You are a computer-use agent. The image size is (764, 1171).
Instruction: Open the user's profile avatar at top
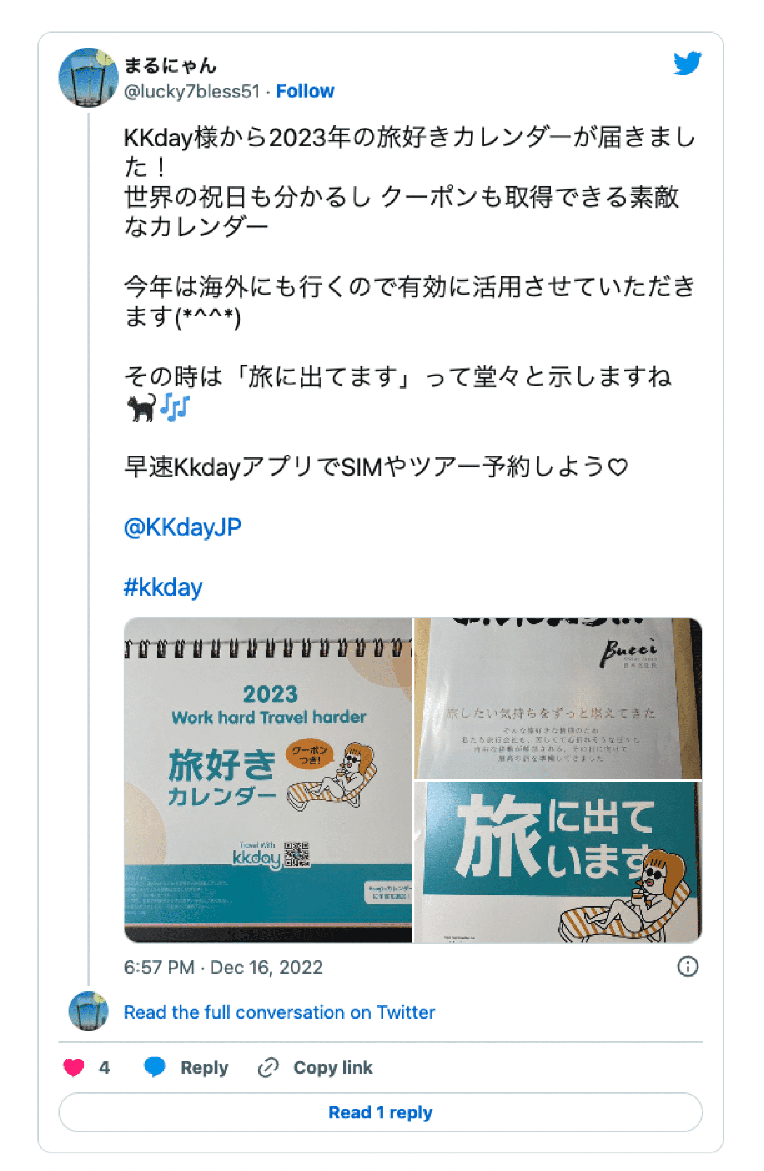89,77
